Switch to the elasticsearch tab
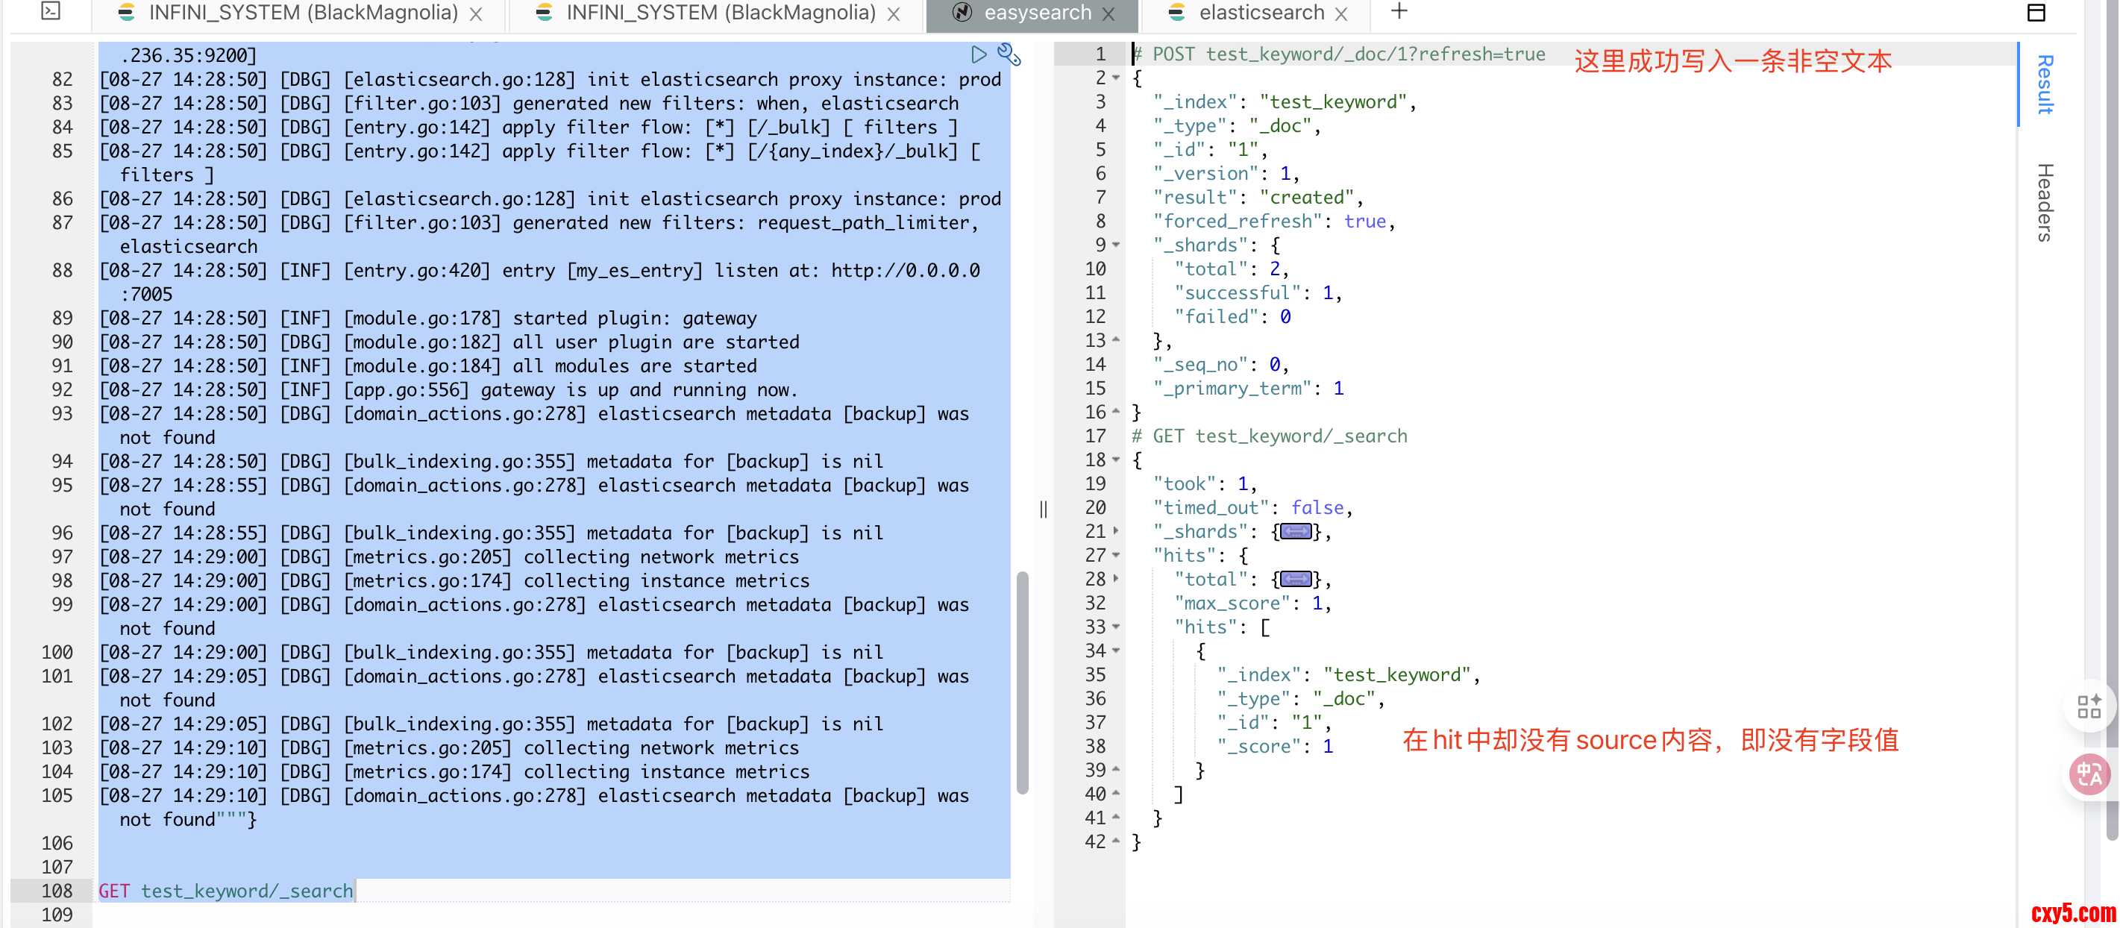The image size is (2120, 928). coord(1261,13)
